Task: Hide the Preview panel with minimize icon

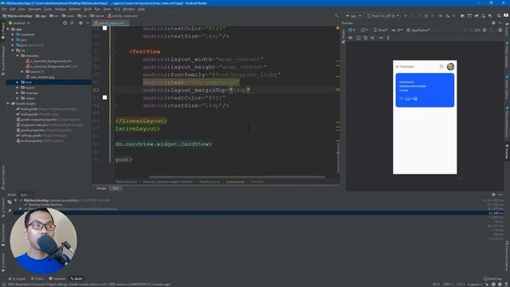Action: coord(500,23)
